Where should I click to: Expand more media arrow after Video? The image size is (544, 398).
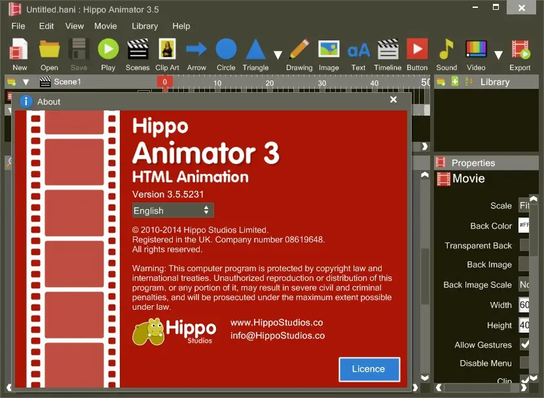tap(498, 55)
